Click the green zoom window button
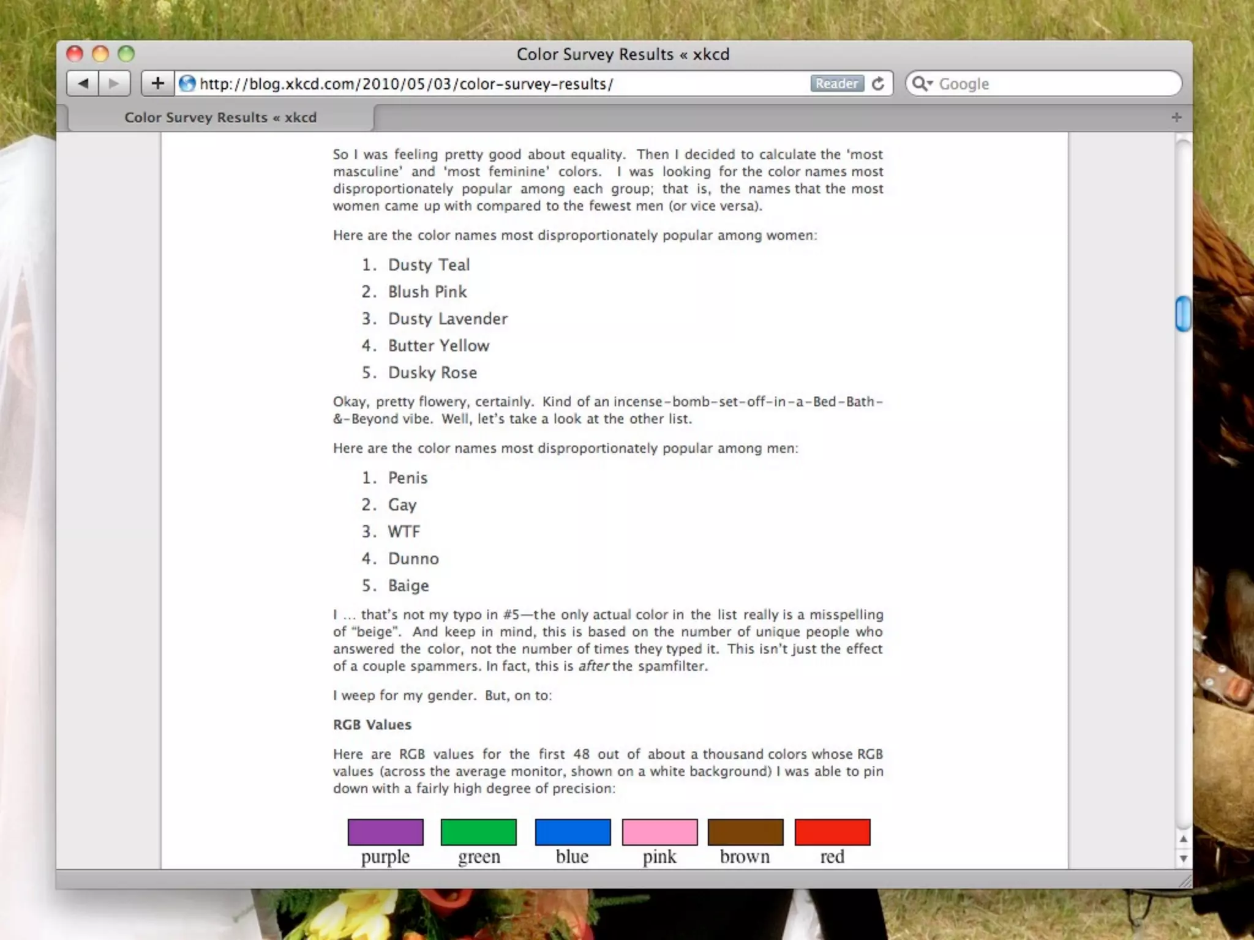Image resolution: width=1254 pixels, height=940 pixels. [x=126, y=54]
